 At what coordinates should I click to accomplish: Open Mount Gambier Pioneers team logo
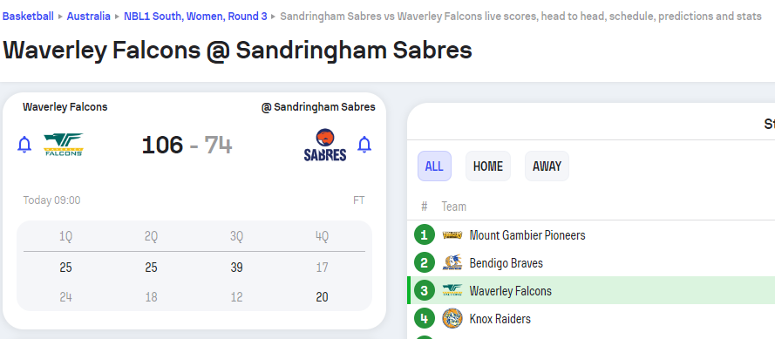[452, 235]
